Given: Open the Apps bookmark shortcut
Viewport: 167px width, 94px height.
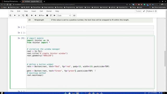Looking at the screenshot, I should click(x=4, y=7).
